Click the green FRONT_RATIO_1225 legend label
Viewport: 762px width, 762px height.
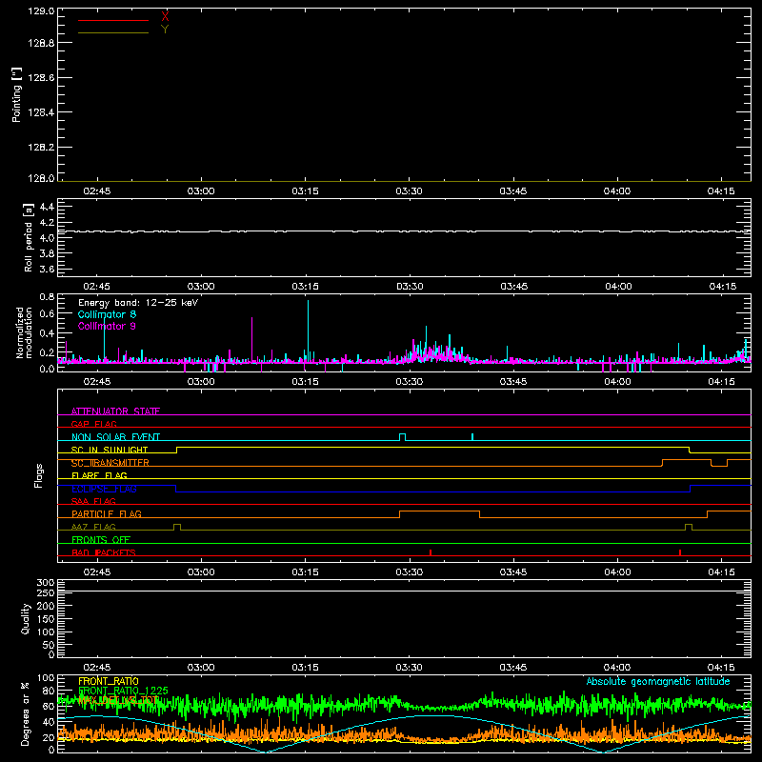(x=124, y=691)
